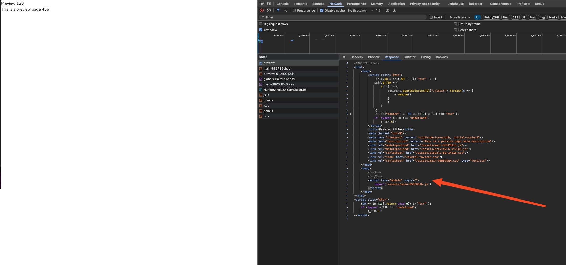The height and width of the screenshot is (265, 566).
Task: Show request Headers tab
Action: 356,57
